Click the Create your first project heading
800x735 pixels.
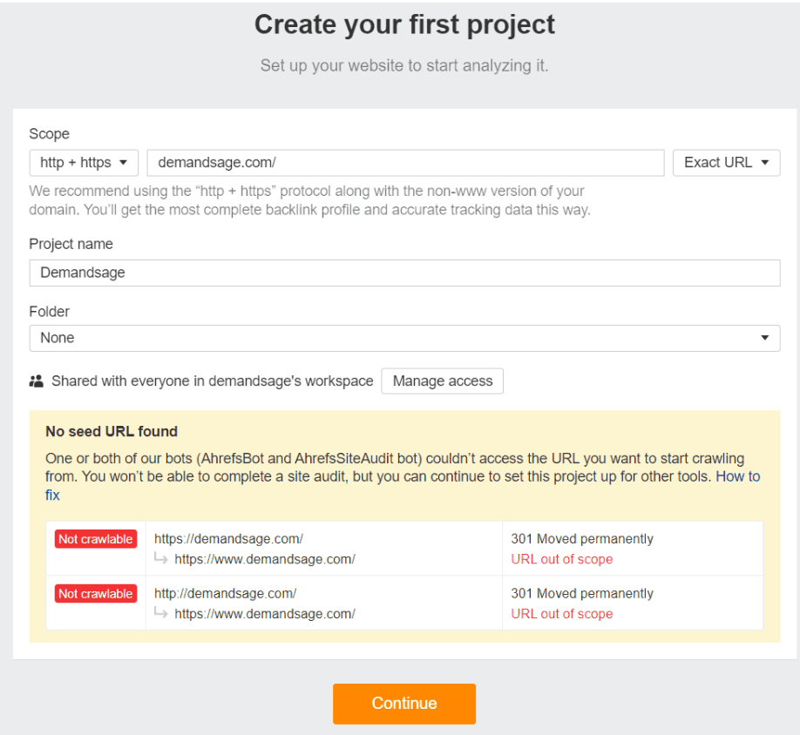point(404,24)
